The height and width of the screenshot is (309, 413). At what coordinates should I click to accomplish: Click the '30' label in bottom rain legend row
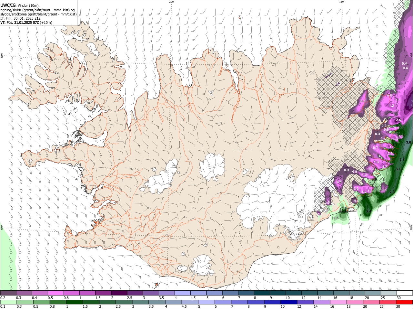[x=399, y=306]
